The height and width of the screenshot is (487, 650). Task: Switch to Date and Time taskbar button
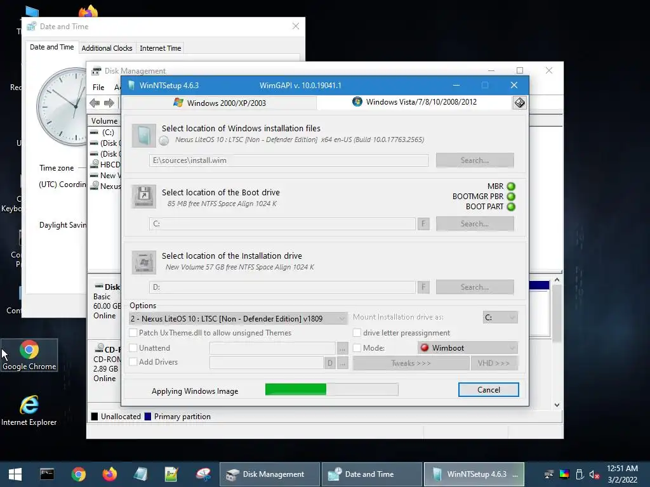pyautogui.click(x=372, y=474)
